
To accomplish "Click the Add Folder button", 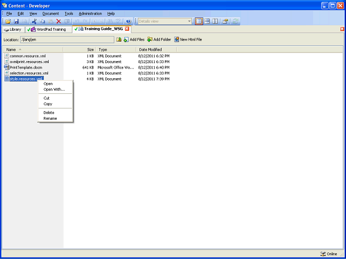I will [159, 39].
